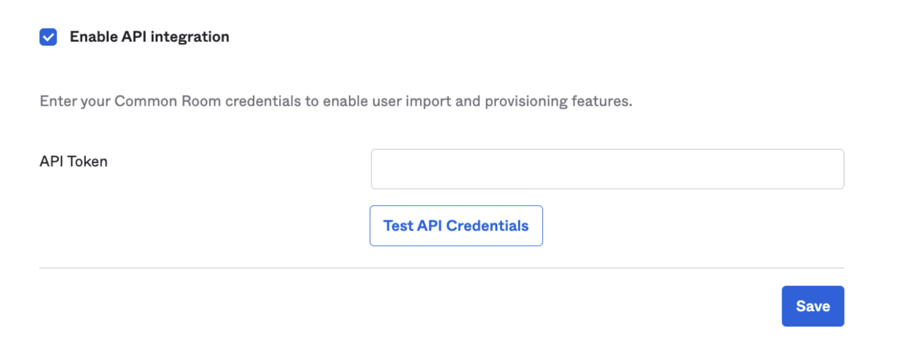Click the Common Room credentials description text

pos(336,101)
